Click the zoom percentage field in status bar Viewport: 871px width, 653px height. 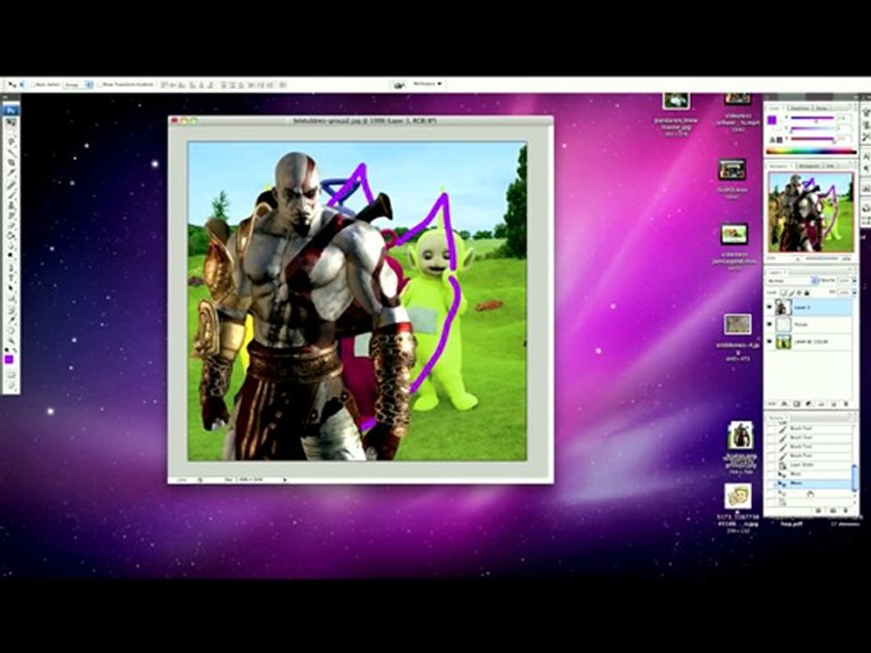tap(182, 479)
